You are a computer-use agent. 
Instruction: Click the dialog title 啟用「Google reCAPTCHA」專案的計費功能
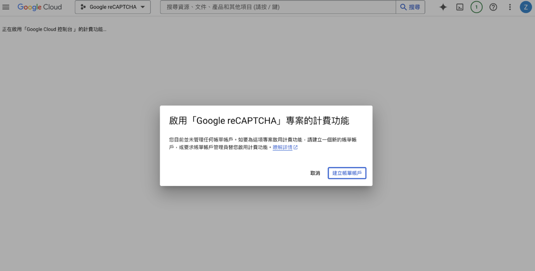(x=259, y=121)
